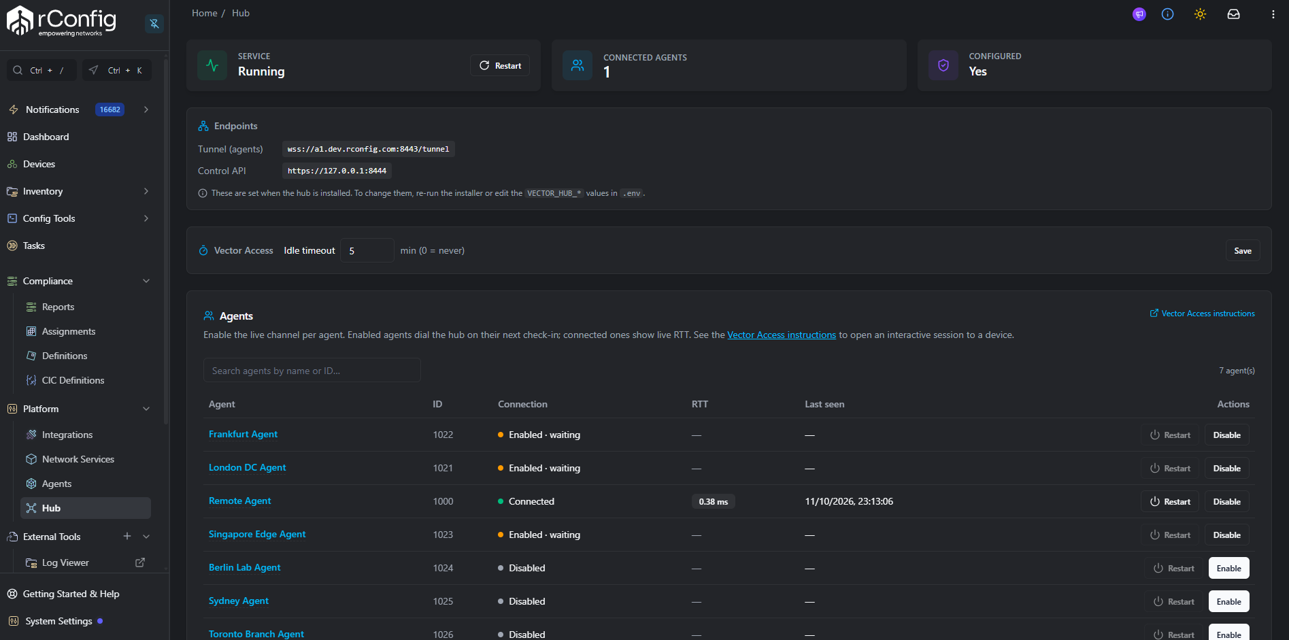Disable the Singapore Edge Agent

tap(1227, 535)
